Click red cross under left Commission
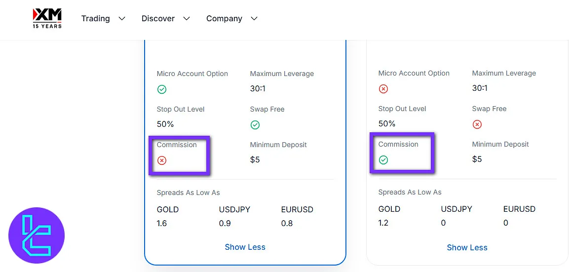 [162, 160]
